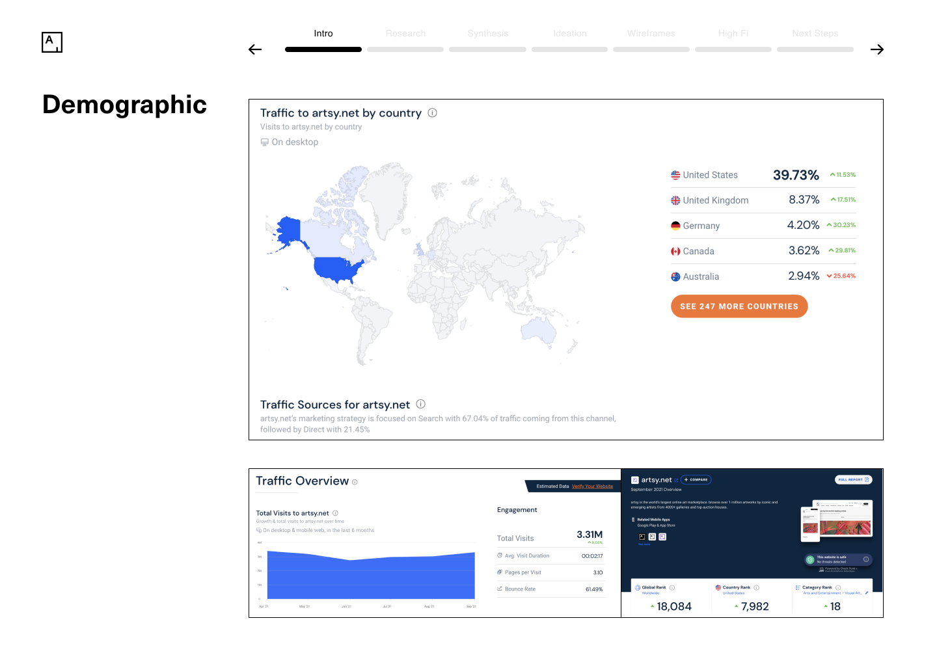Screen dimensions: 937x666
Task: Switch to the Research tab
Action: coord(405,33)
